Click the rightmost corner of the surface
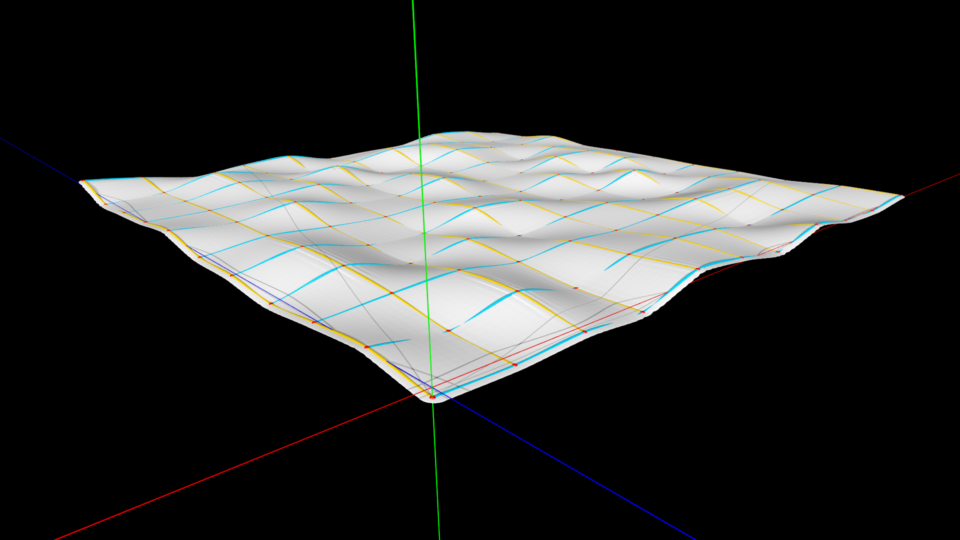Screen dimensions: 960x540 click(x=902, y=196)
